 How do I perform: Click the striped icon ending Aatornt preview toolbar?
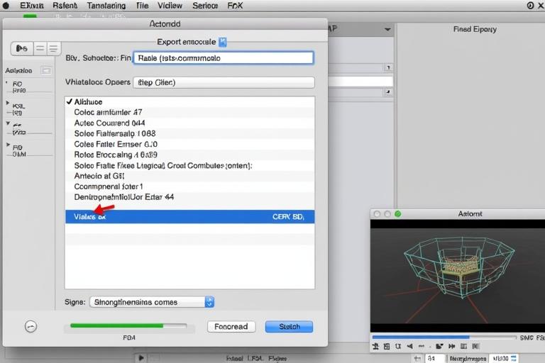pyautogui.click(x=476, y=346)
